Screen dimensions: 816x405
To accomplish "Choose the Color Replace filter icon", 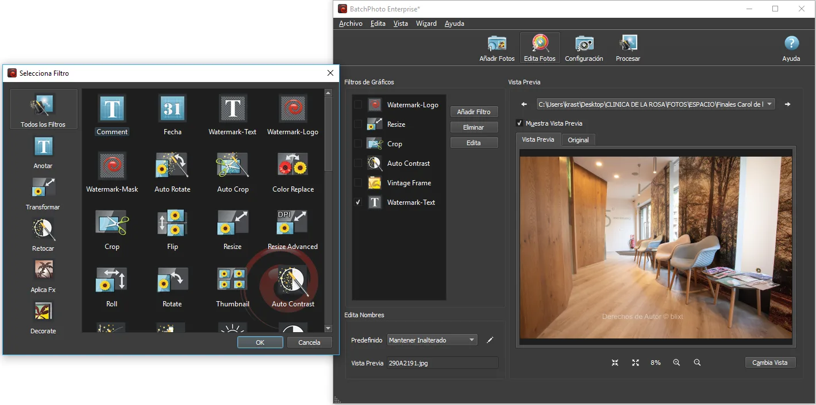I will pyautogui.click(x=293, y=166).
